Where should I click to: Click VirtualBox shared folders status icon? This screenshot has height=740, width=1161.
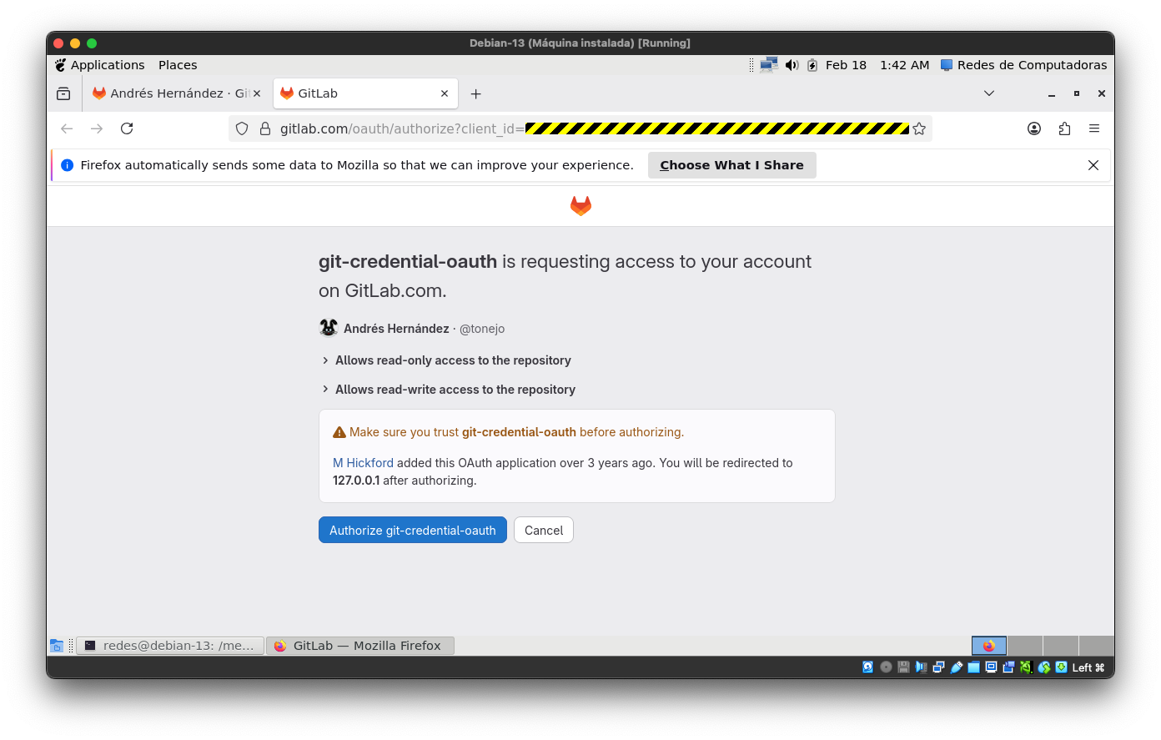(x=973, y=667)
